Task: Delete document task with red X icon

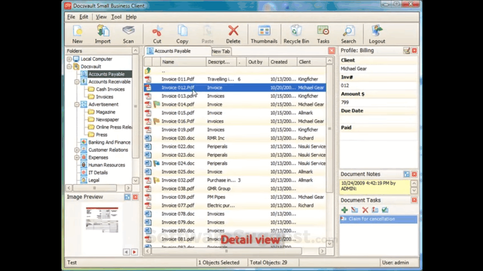Action: (x=365, y=210)
